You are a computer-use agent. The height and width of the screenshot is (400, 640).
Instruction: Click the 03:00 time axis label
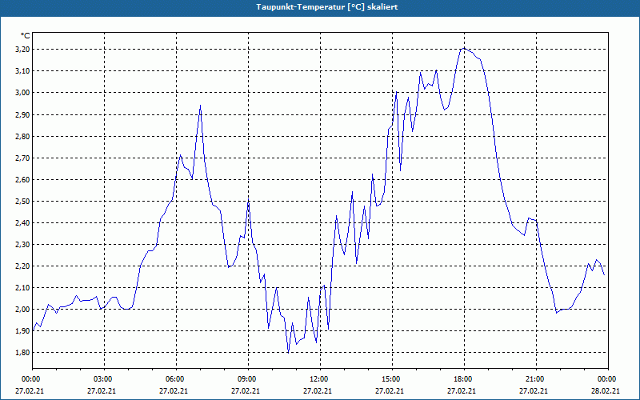(x=104, y=379)
